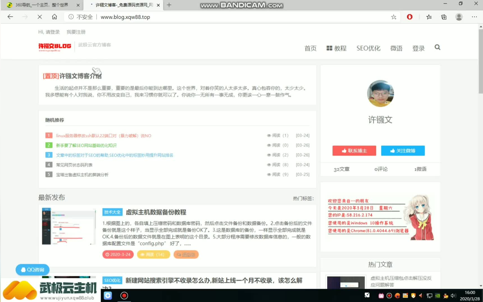Open the pinned 许镪文博客介绍 post
Viewport: 483px width, 302px height.
[80, 76]
